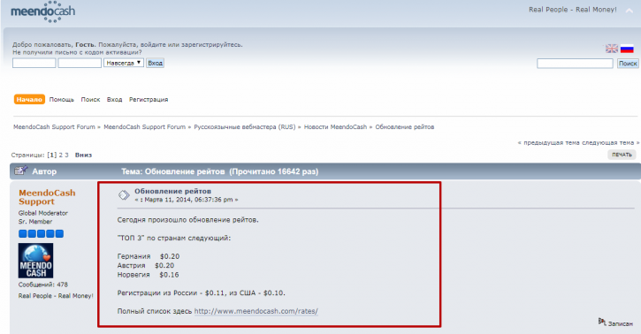This screenshot has height=334, width=641.
Task: Click the topic author icon in header bar
Action: click(21, 171)
